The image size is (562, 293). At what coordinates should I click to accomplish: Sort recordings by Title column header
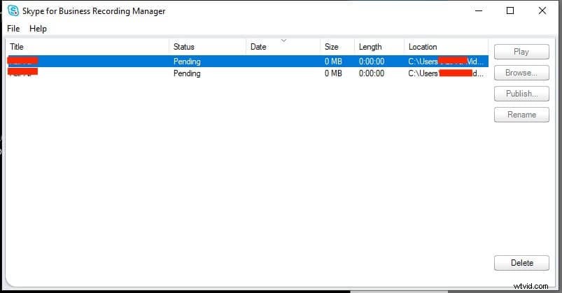(x=88, y=47)
